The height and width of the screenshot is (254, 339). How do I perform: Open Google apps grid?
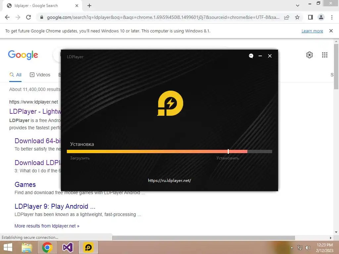324,55
